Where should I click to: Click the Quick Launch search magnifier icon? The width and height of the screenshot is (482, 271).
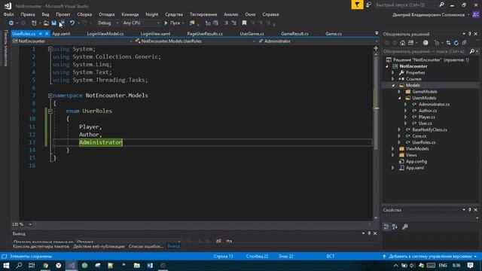point(442,5)
